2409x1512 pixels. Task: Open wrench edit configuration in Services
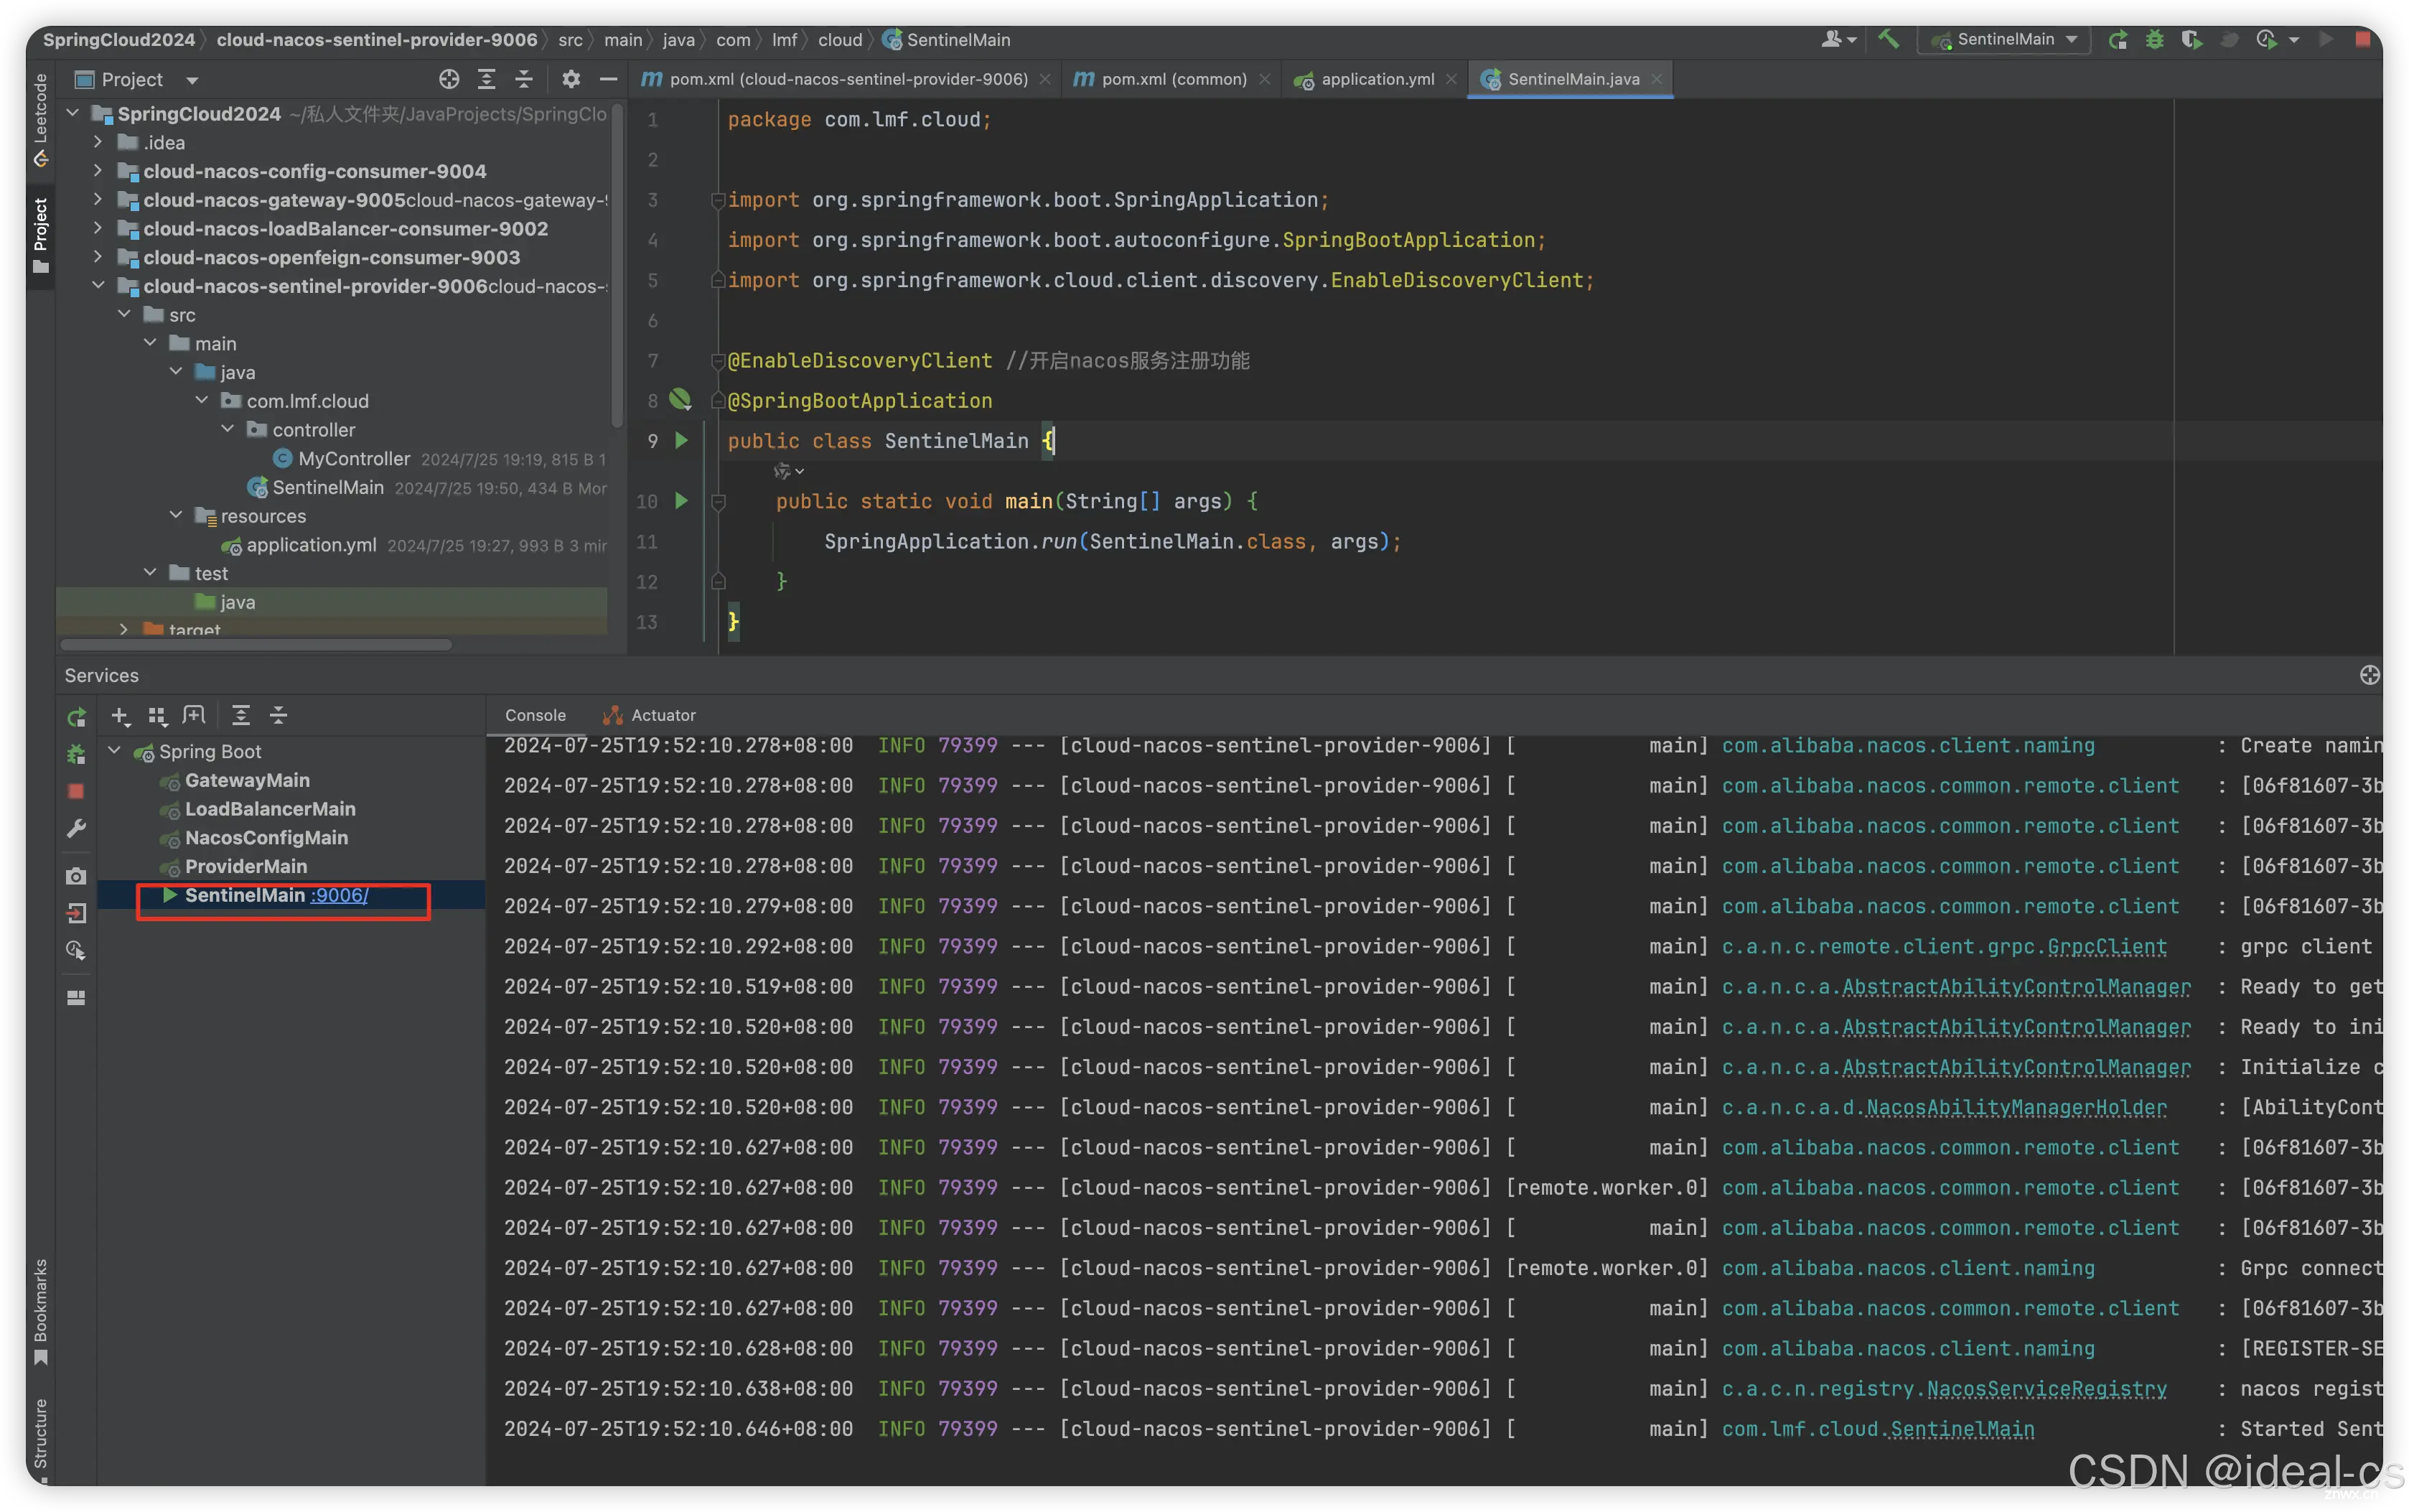[76, 828]
